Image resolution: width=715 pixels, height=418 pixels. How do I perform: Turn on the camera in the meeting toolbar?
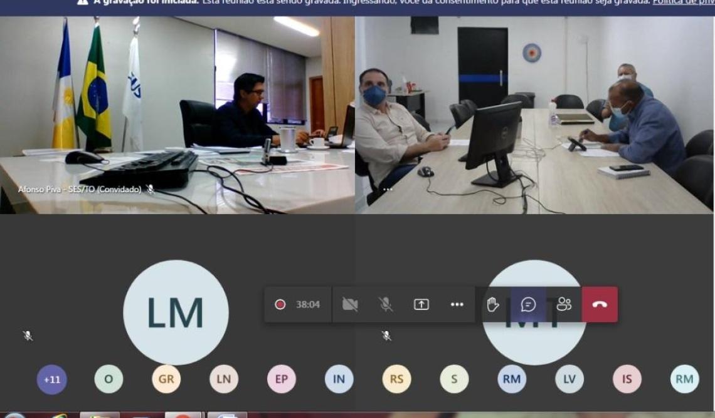tap(350, 304)
